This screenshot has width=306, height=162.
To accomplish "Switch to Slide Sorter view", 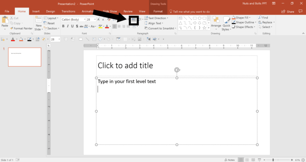I will pyautogui.click(x=247, y=160).
